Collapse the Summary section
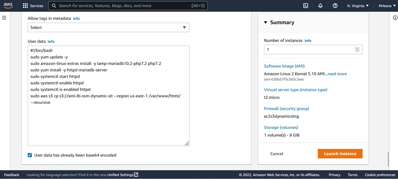The height and width of the screenshot is (179, 398). coord(265,22)
